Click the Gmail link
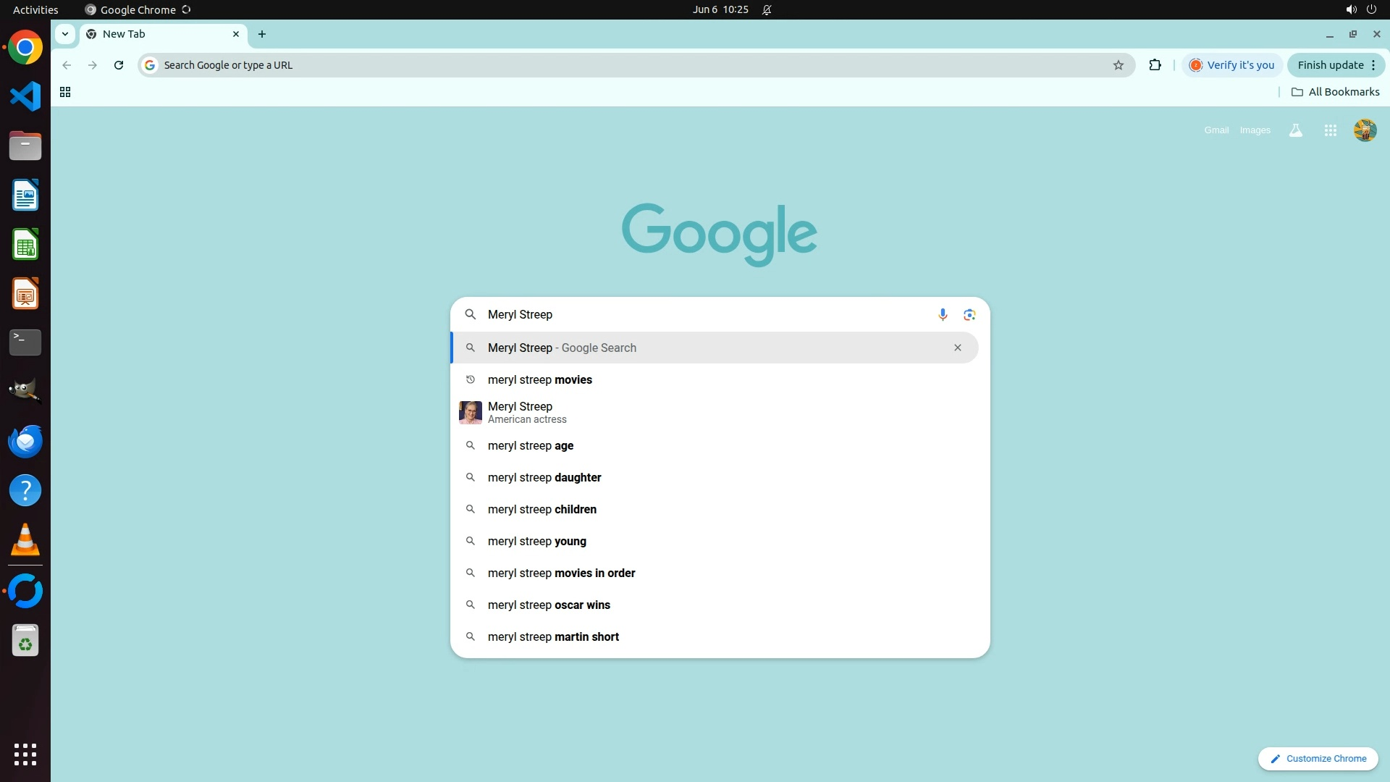Screen dimensions: 1390x782 coord(1216,130)
